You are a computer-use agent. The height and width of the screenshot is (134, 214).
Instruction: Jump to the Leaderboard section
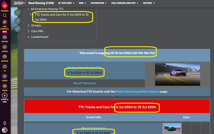(40, 37)
